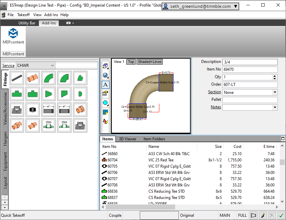Click the Description input field
The height and width of the screenshot is (220, 286).
coord(250,62)
